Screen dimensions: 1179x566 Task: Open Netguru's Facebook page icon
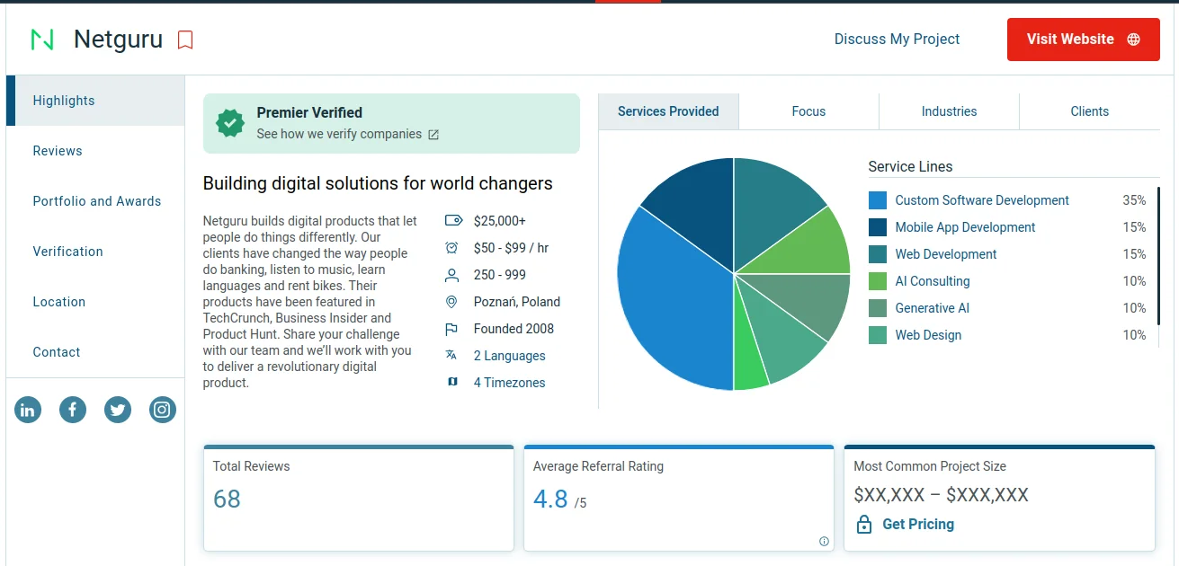coord(73,411)
